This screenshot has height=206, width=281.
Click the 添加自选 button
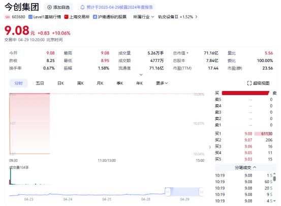click(x=58, y=7)
